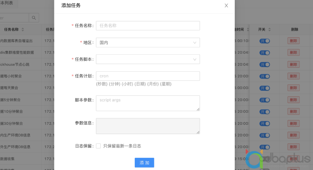The image size is (313, 170).
Task: Check the 只保留最新一条日志 checkbox
Action: click(99, 146)
